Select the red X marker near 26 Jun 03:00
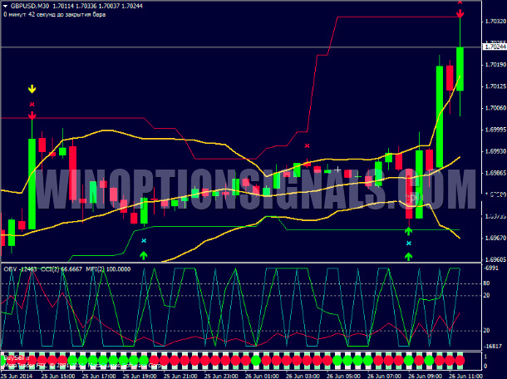507x379 pixels. (307, 146)
